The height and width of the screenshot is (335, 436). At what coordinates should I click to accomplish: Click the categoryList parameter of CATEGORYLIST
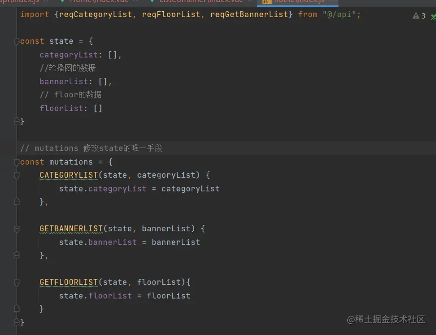coord(166,175)
